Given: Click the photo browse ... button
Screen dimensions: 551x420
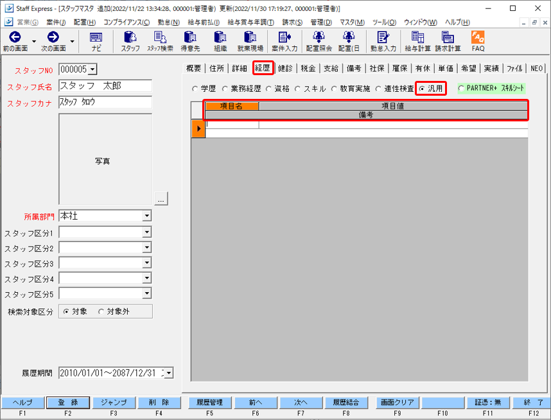Looking at the screenshot, I should 161,198.
